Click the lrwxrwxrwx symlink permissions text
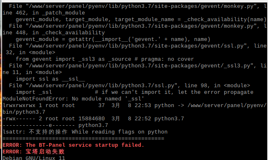The width and height of the screenshot is (268, 160). tap(19, 105)
